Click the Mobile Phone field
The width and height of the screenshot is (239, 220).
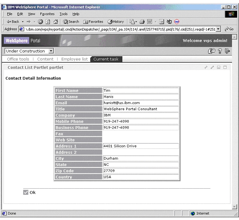coord(141,121)
